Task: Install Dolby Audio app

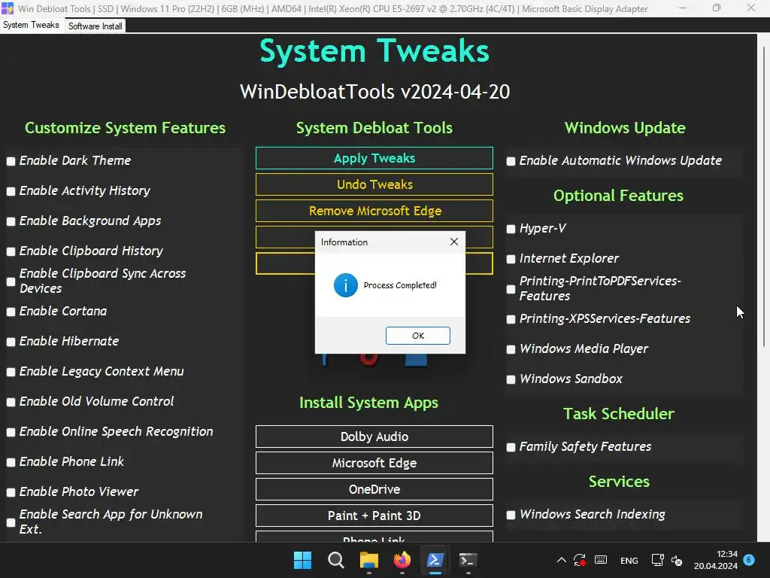Action: click(374, 437)
